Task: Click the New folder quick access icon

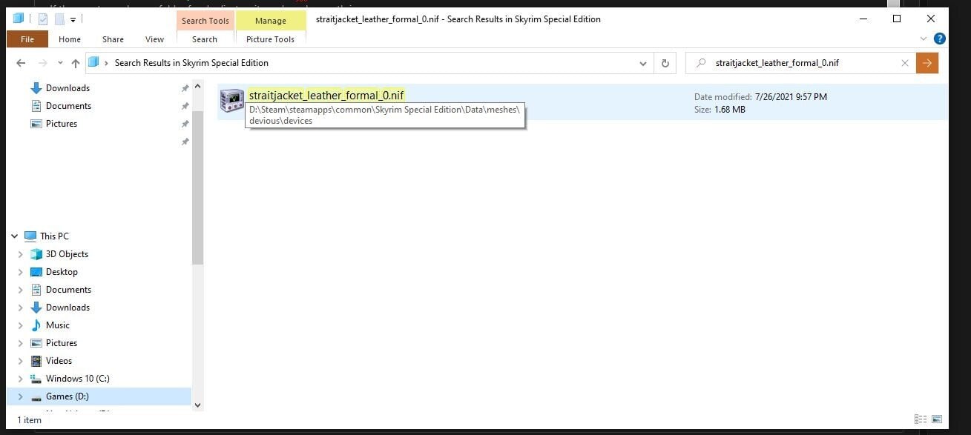Action: 59,19
